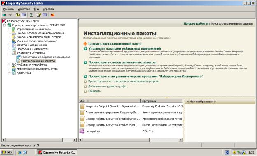Click the green arrow icon beside Управлять пакетами мобильных приложений
The width and height of the screenshot is (257, 156).
[85, 49]
